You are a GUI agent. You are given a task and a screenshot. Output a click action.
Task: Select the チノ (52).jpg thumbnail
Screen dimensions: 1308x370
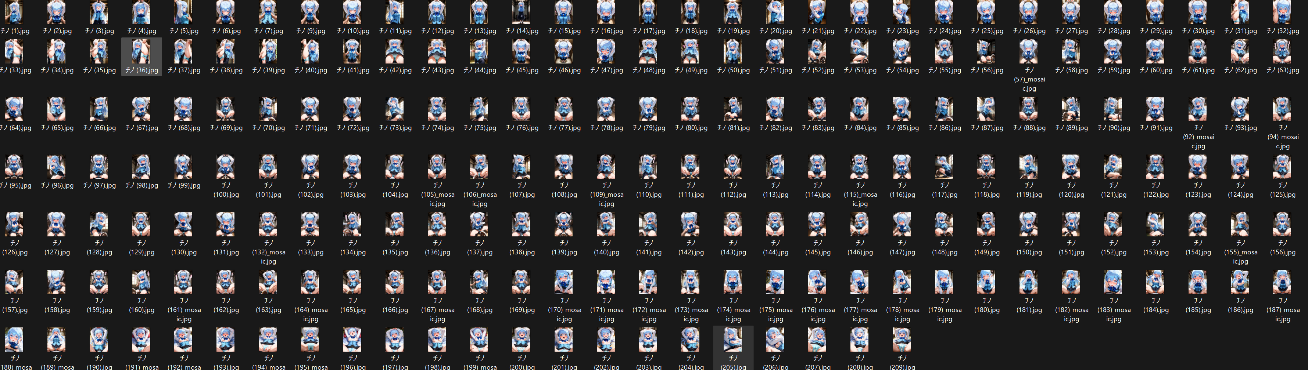(817, 51)
